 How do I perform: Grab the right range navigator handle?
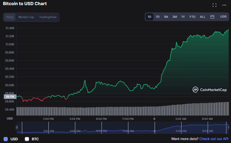tap(228, 127)
